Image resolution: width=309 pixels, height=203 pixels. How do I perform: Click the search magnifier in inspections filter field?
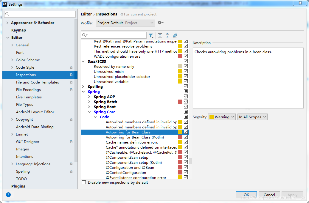pos(85,35)
